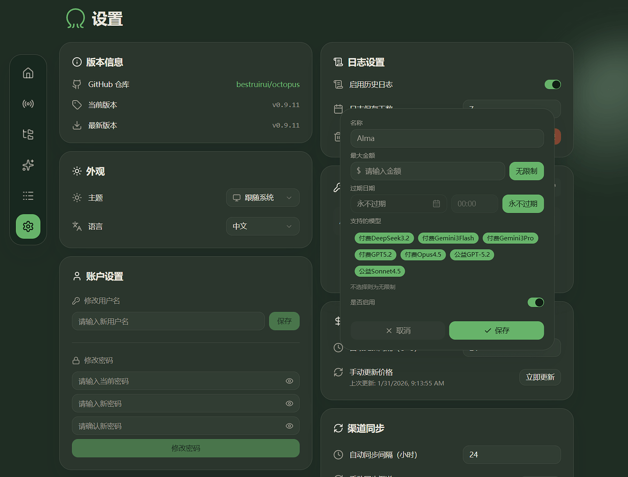
Task: Click the latest version download icon
Action: [x=77, y=125]
